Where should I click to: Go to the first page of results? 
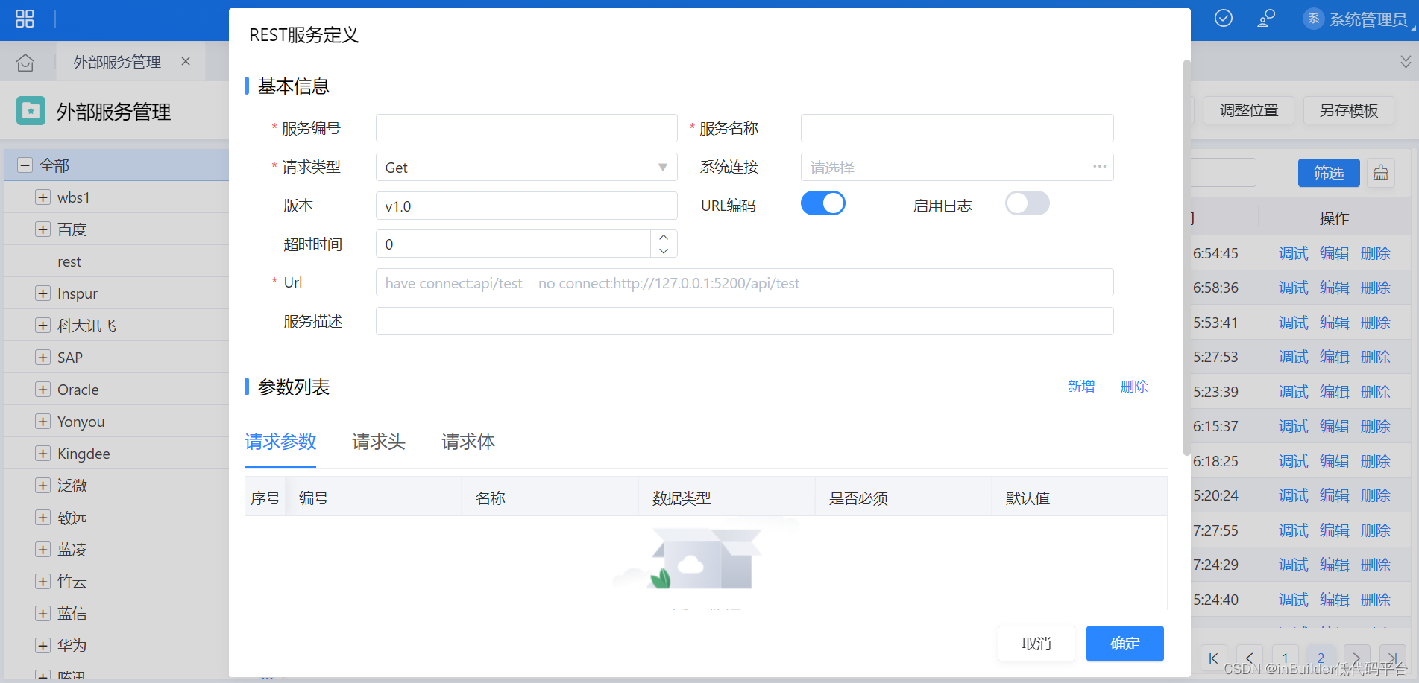coord(1213,658)
